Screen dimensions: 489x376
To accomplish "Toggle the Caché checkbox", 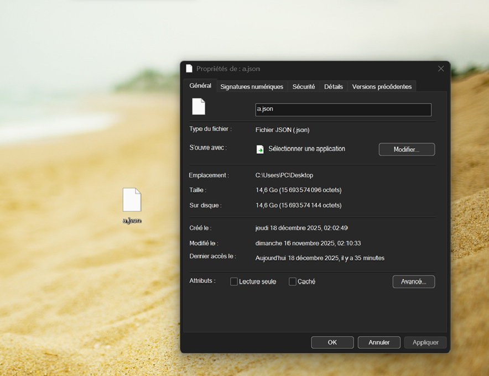I will (x=293, y=281).
